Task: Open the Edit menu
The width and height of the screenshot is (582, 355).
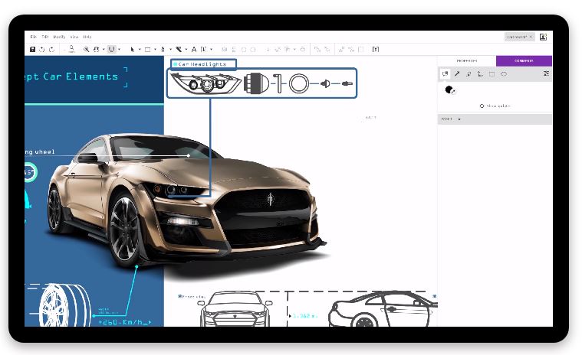Action: [x=45, y=37]
